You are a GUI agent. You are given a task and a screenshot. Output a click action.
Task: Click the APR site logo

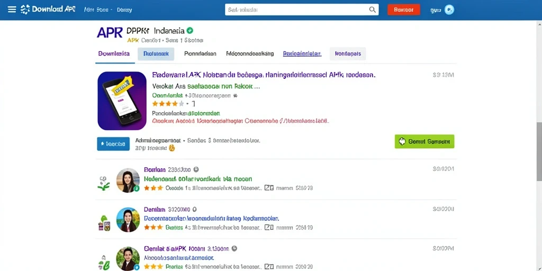[x=110, y=32]
